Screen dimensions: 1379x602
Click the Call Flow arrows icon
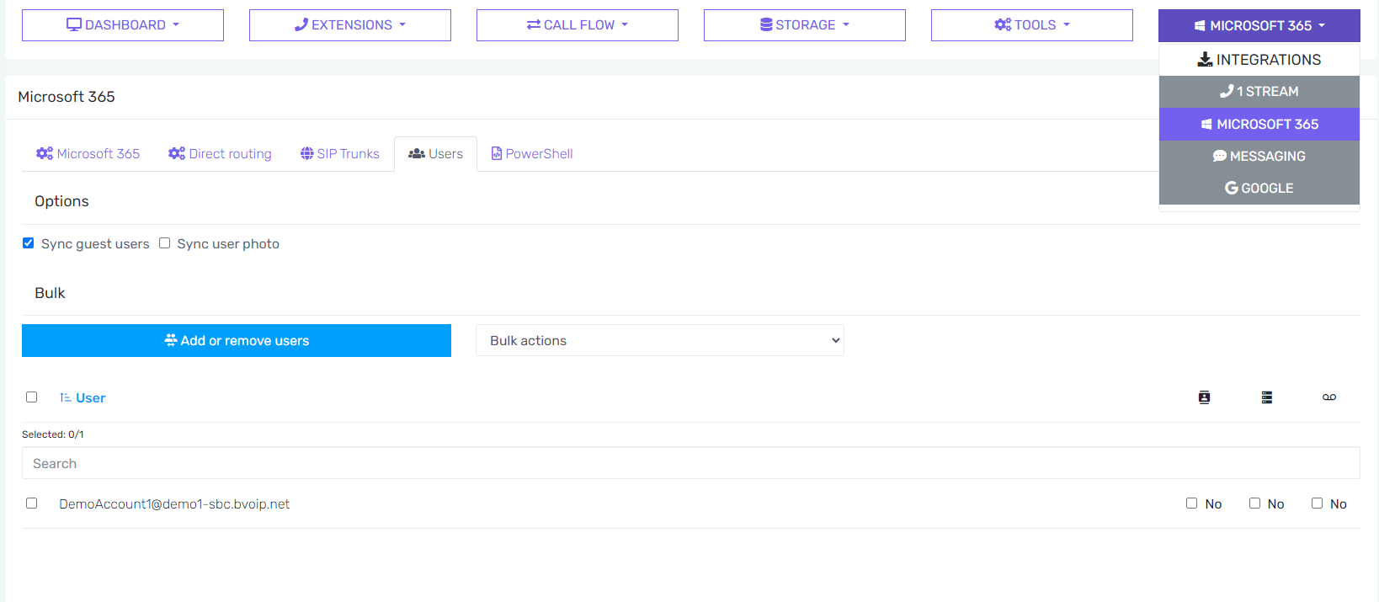[x=534, y=25]
